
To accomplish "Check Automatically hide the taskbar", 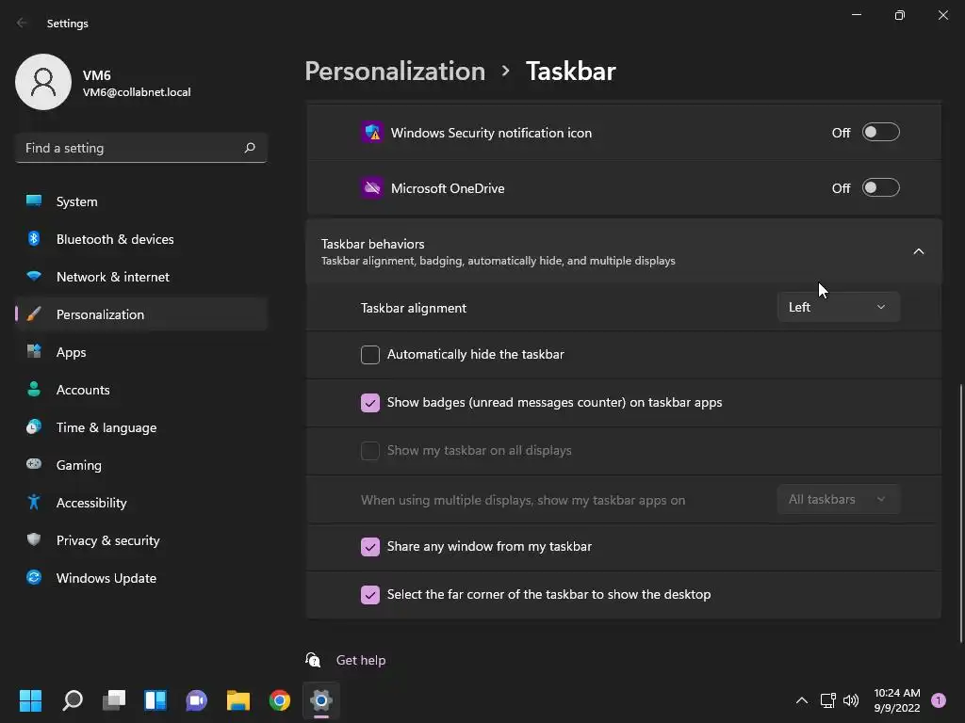I will pos(369,355).
